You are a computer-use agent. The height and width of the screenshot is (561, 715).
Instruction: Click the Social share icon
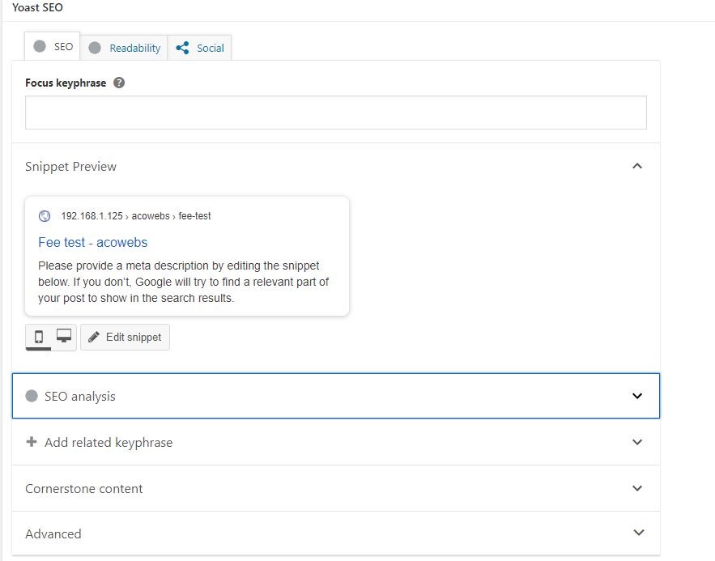(182, 48)
